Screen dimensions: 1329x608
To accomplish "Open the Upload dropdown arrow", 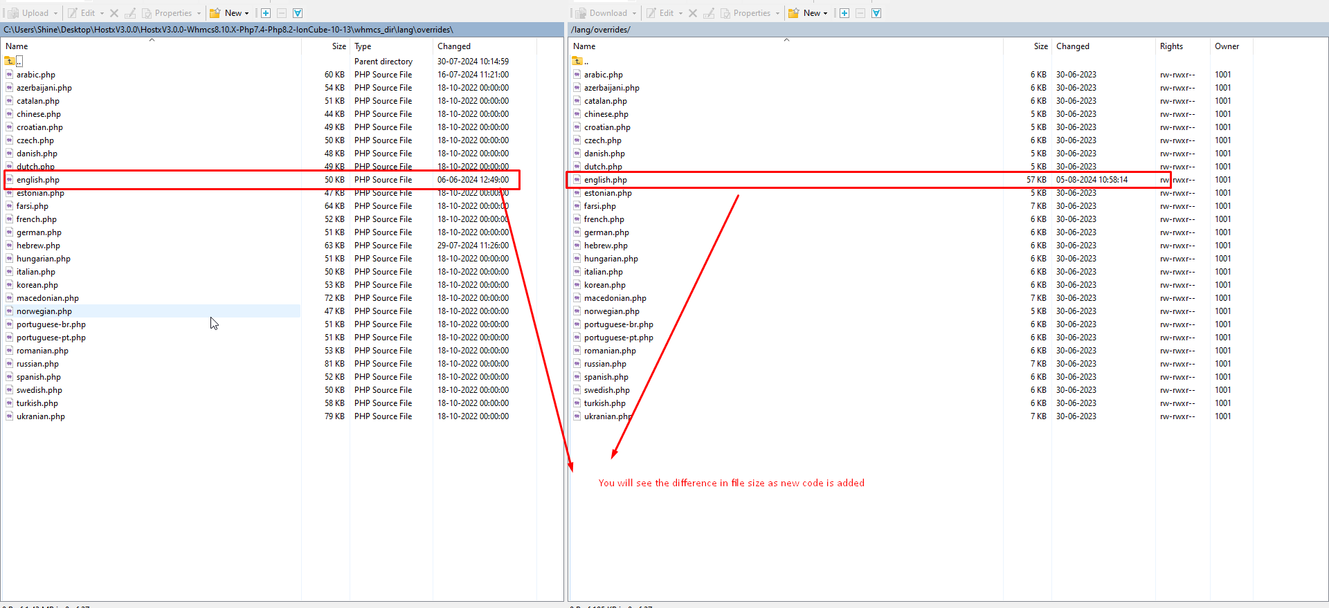I will (x=55, y=13).
